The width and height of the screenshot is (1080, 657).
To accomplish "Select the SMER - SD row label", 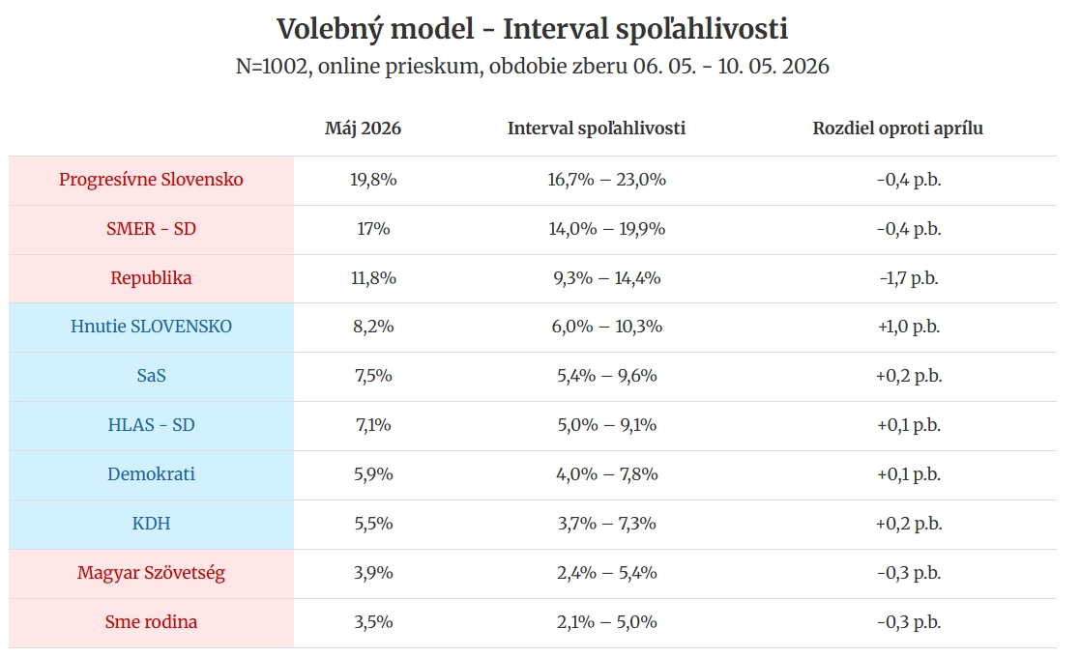I will [x=151, y=229].
